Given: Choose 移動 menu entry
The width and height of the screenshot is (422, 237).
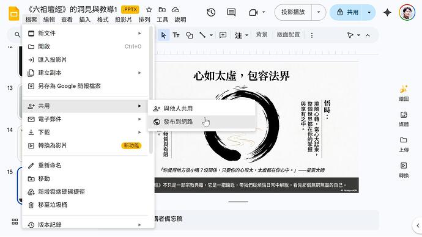Looking at the screenshot, I should [x=85, y=178].
